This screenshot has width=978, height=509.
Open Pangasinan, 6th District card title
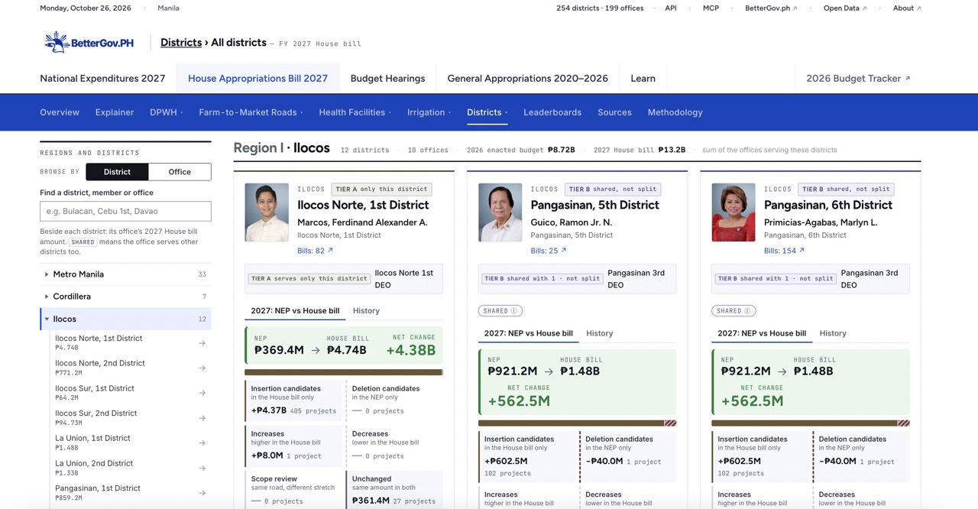828,205
